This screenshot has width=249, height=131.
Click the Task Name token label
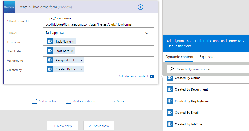(63, 42)
